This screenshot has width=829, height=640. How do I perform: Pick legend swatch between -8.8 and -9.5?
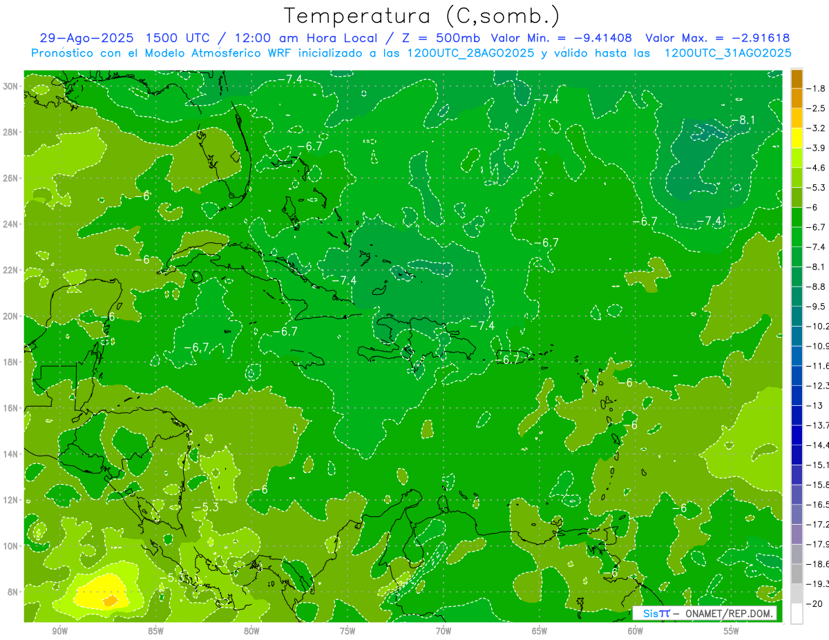[797, 295]
